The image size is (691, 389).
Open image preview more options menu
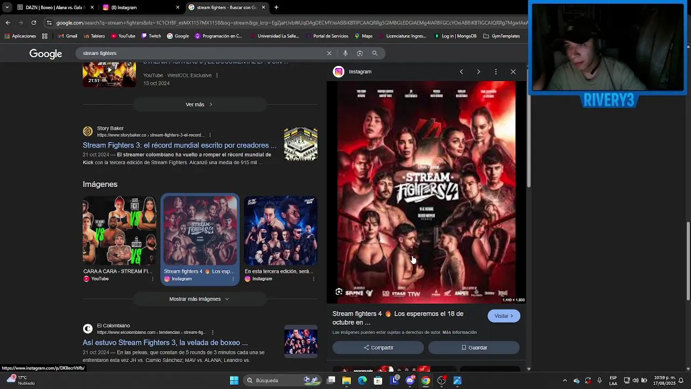(496, 71)
